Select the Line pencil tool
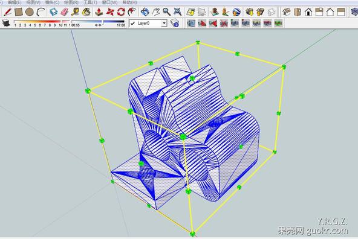The width and height of the screenshot is (358, 239). point(8,12)
